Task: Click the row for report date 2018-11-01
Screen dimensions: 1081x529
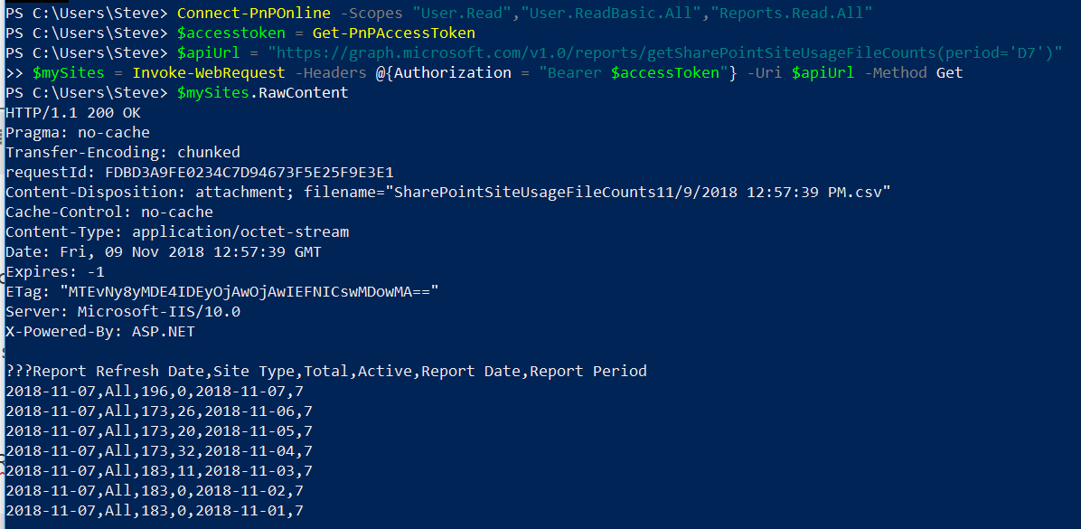Action: click(x=155, y=511)
